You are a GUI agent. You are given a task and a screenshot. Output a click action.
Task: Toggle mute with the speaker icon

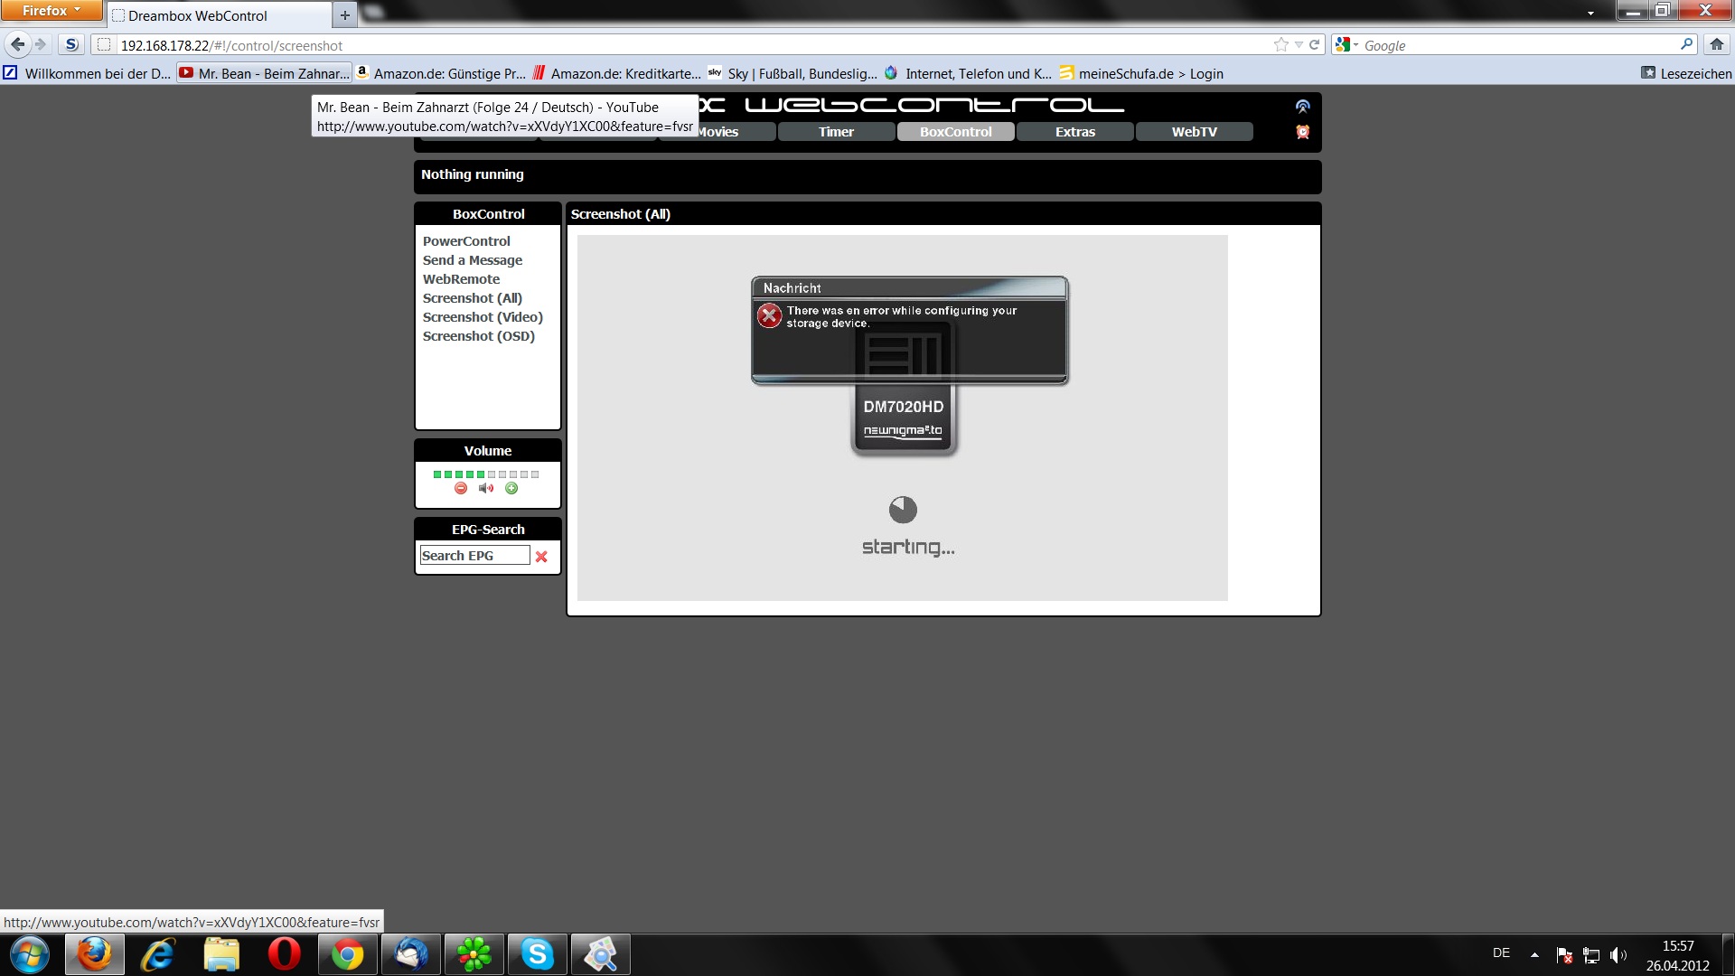[486, 488]
